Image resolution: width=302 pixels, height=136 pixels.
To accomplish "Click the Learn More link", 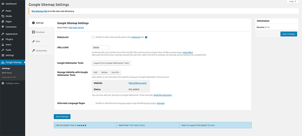I will pyautogui.click(x=188, y=53).
